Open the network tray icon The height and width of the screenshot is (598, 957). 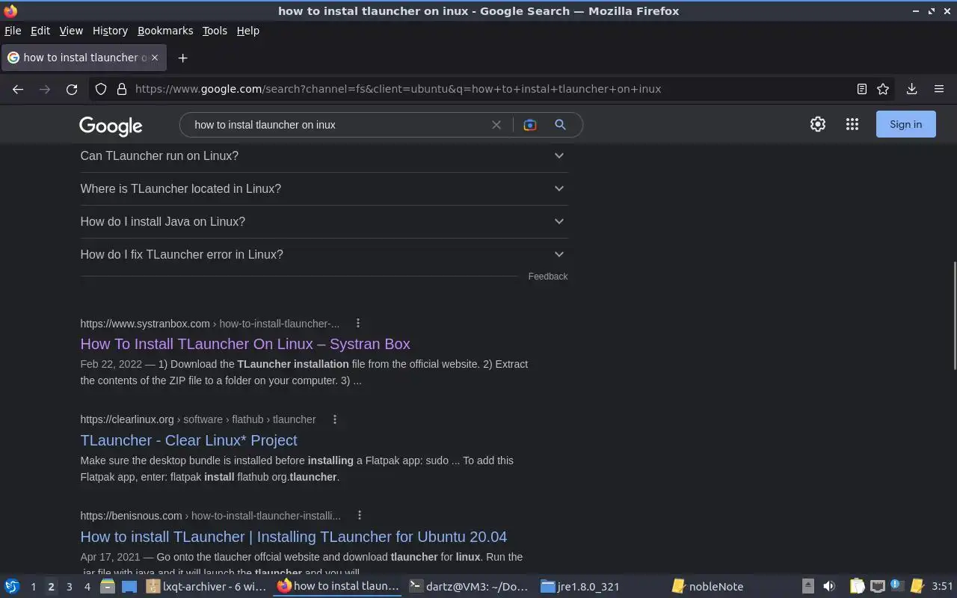click(877, 586)
